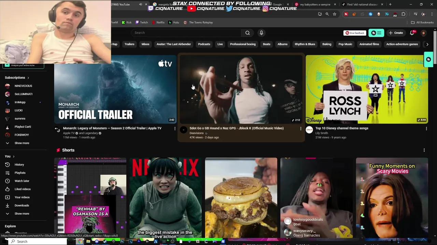Image resolution: width=437 pixels, height=245 pixels.
Task: Expand subscriptions with Show more
Action: tap(23, 143)
